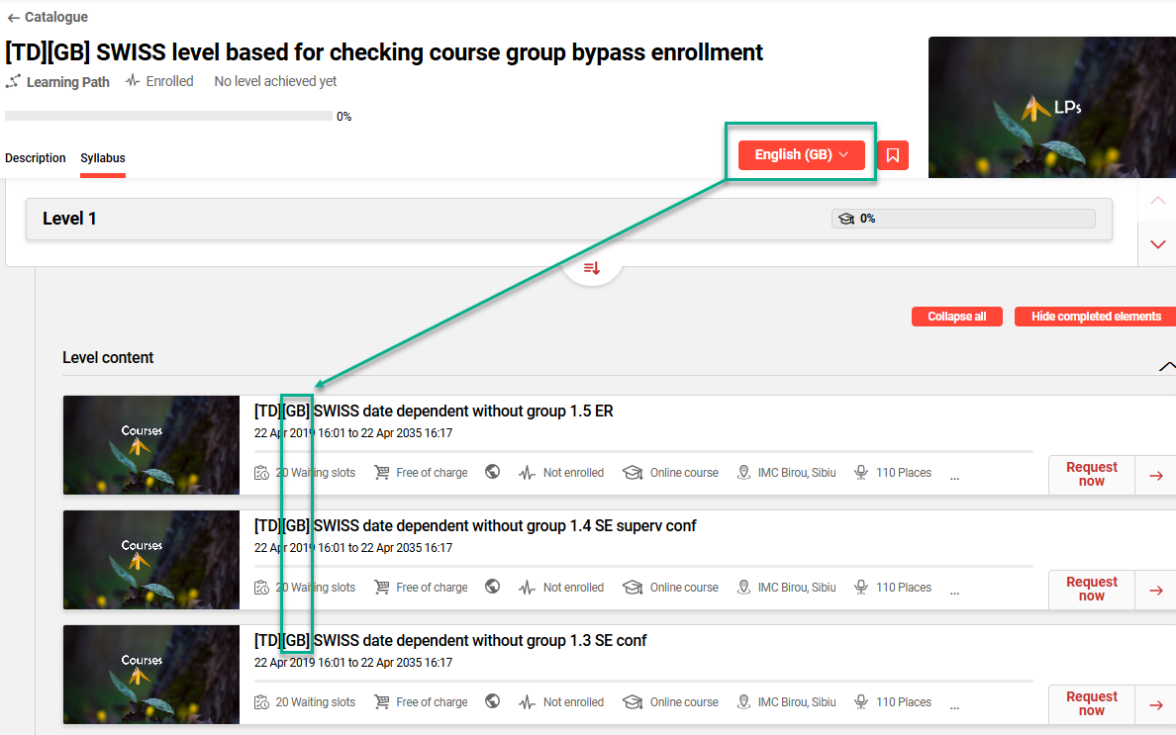The width and height of the screenshot is (1176, 735).
Task: Click the back arrow to Catalogue
Action: (13, 18)
